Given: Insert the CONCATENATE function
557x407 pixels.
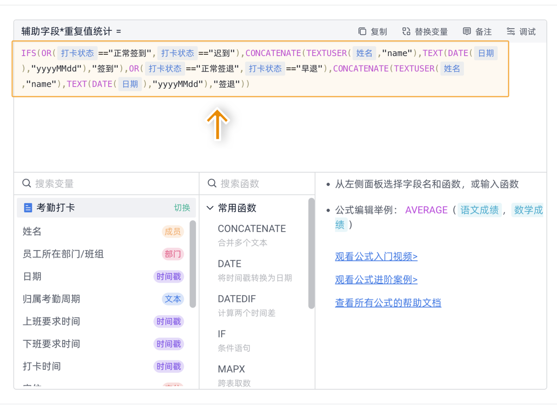Looking at the screenshot, I should point(252,229).
